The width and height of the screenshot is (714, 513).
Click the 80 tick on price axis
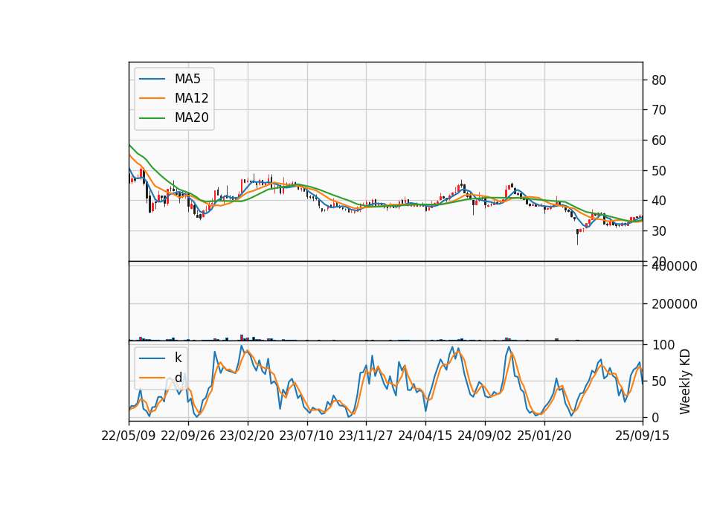click(658, 80)
